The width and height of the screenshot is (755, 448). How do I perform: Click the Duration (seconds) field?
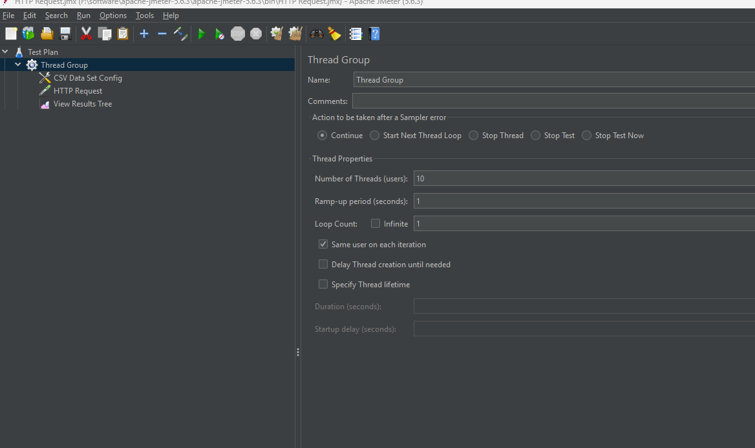tap(584, 306)
